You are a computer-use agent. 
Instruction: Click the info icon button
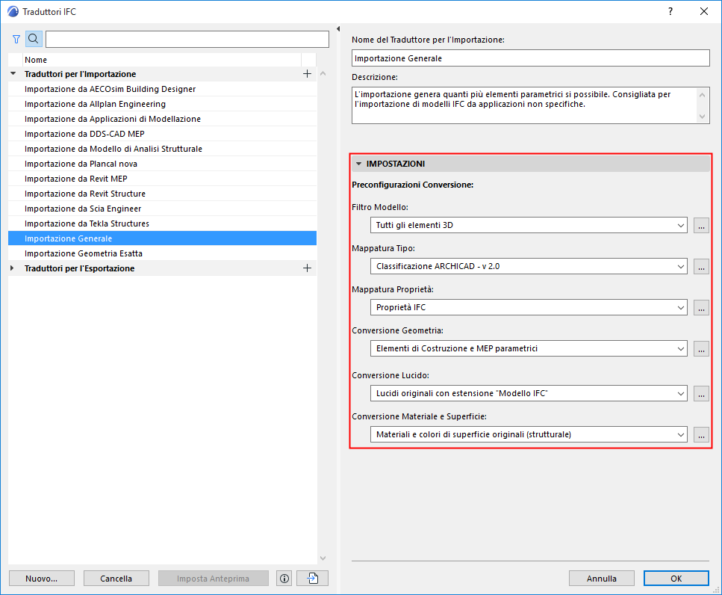tap(284, 579)
